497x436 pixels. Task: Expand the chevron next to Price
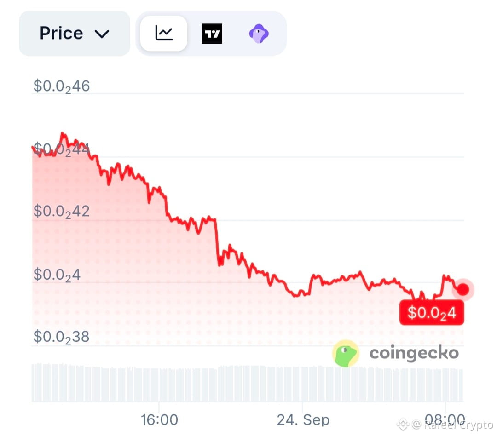tap(102, 34)
